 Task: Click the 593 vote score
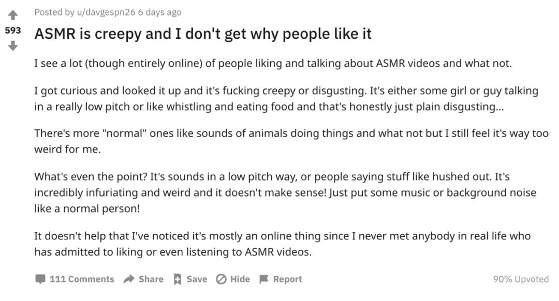(x=13, y=31)
